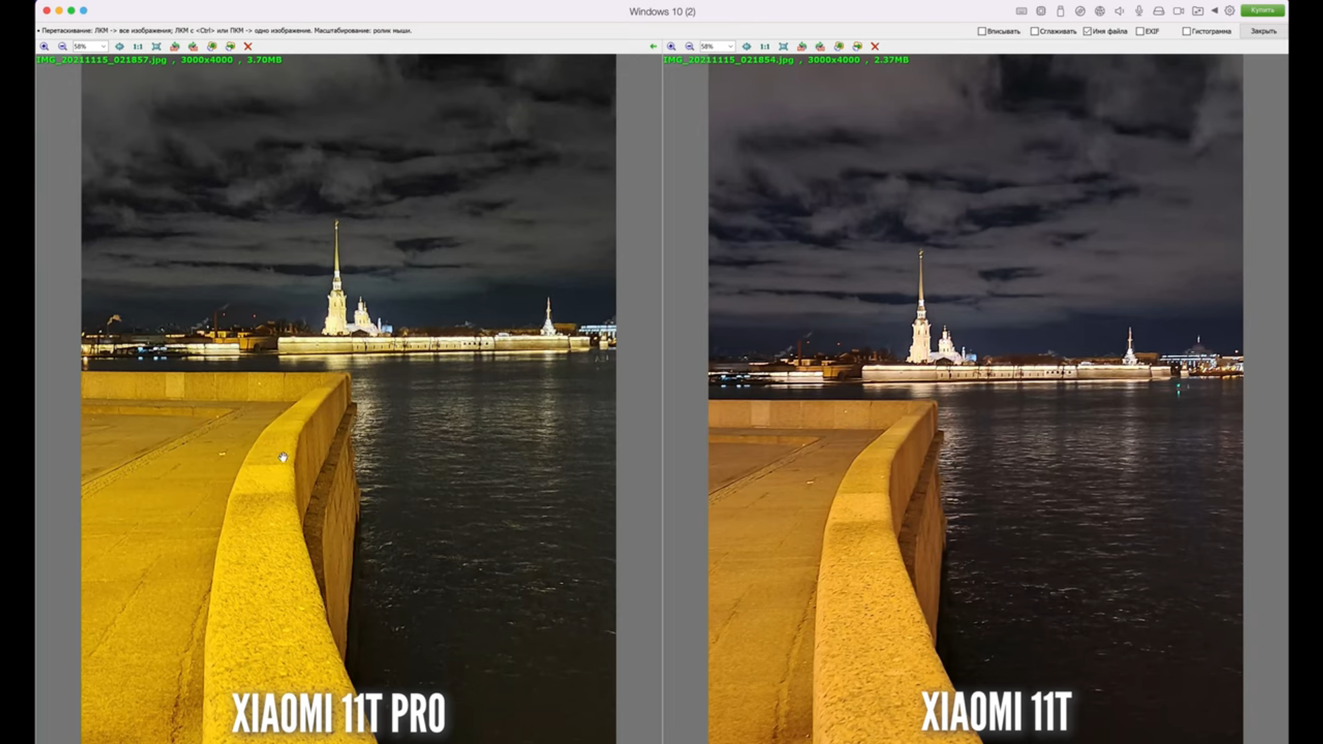The image size is (1323, 744).
Task: Rotate right pane image clockwise
Action: pos(820,46)
